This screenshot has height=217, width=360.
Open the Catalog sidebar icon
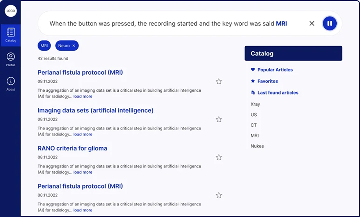(x=11, y=35)
